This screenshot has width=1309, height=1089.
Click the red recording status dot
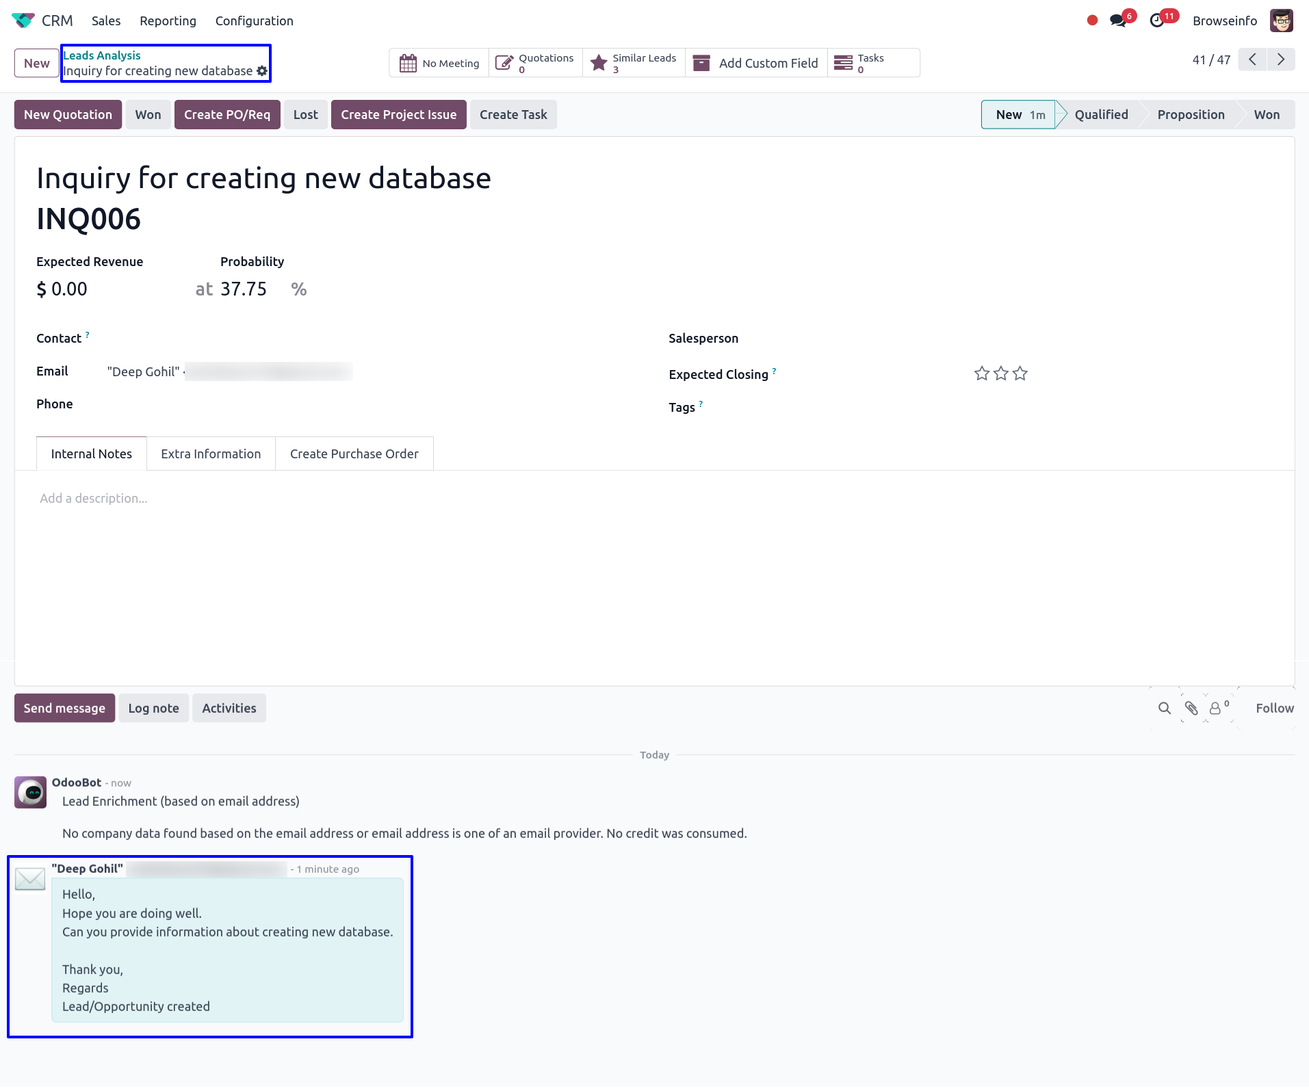tap(1092, 21)
